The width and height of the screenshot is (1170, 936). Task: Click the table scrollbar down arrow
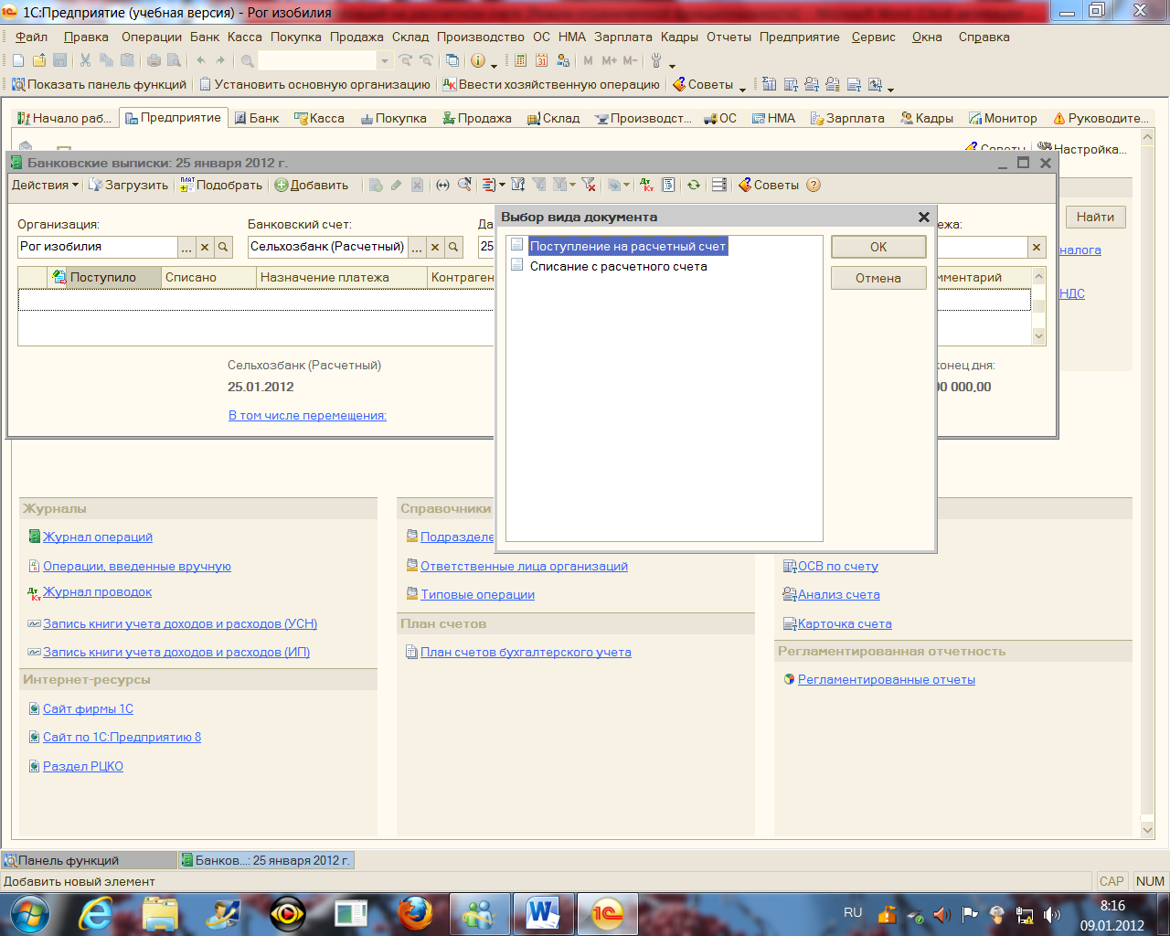click(1038, 336)
